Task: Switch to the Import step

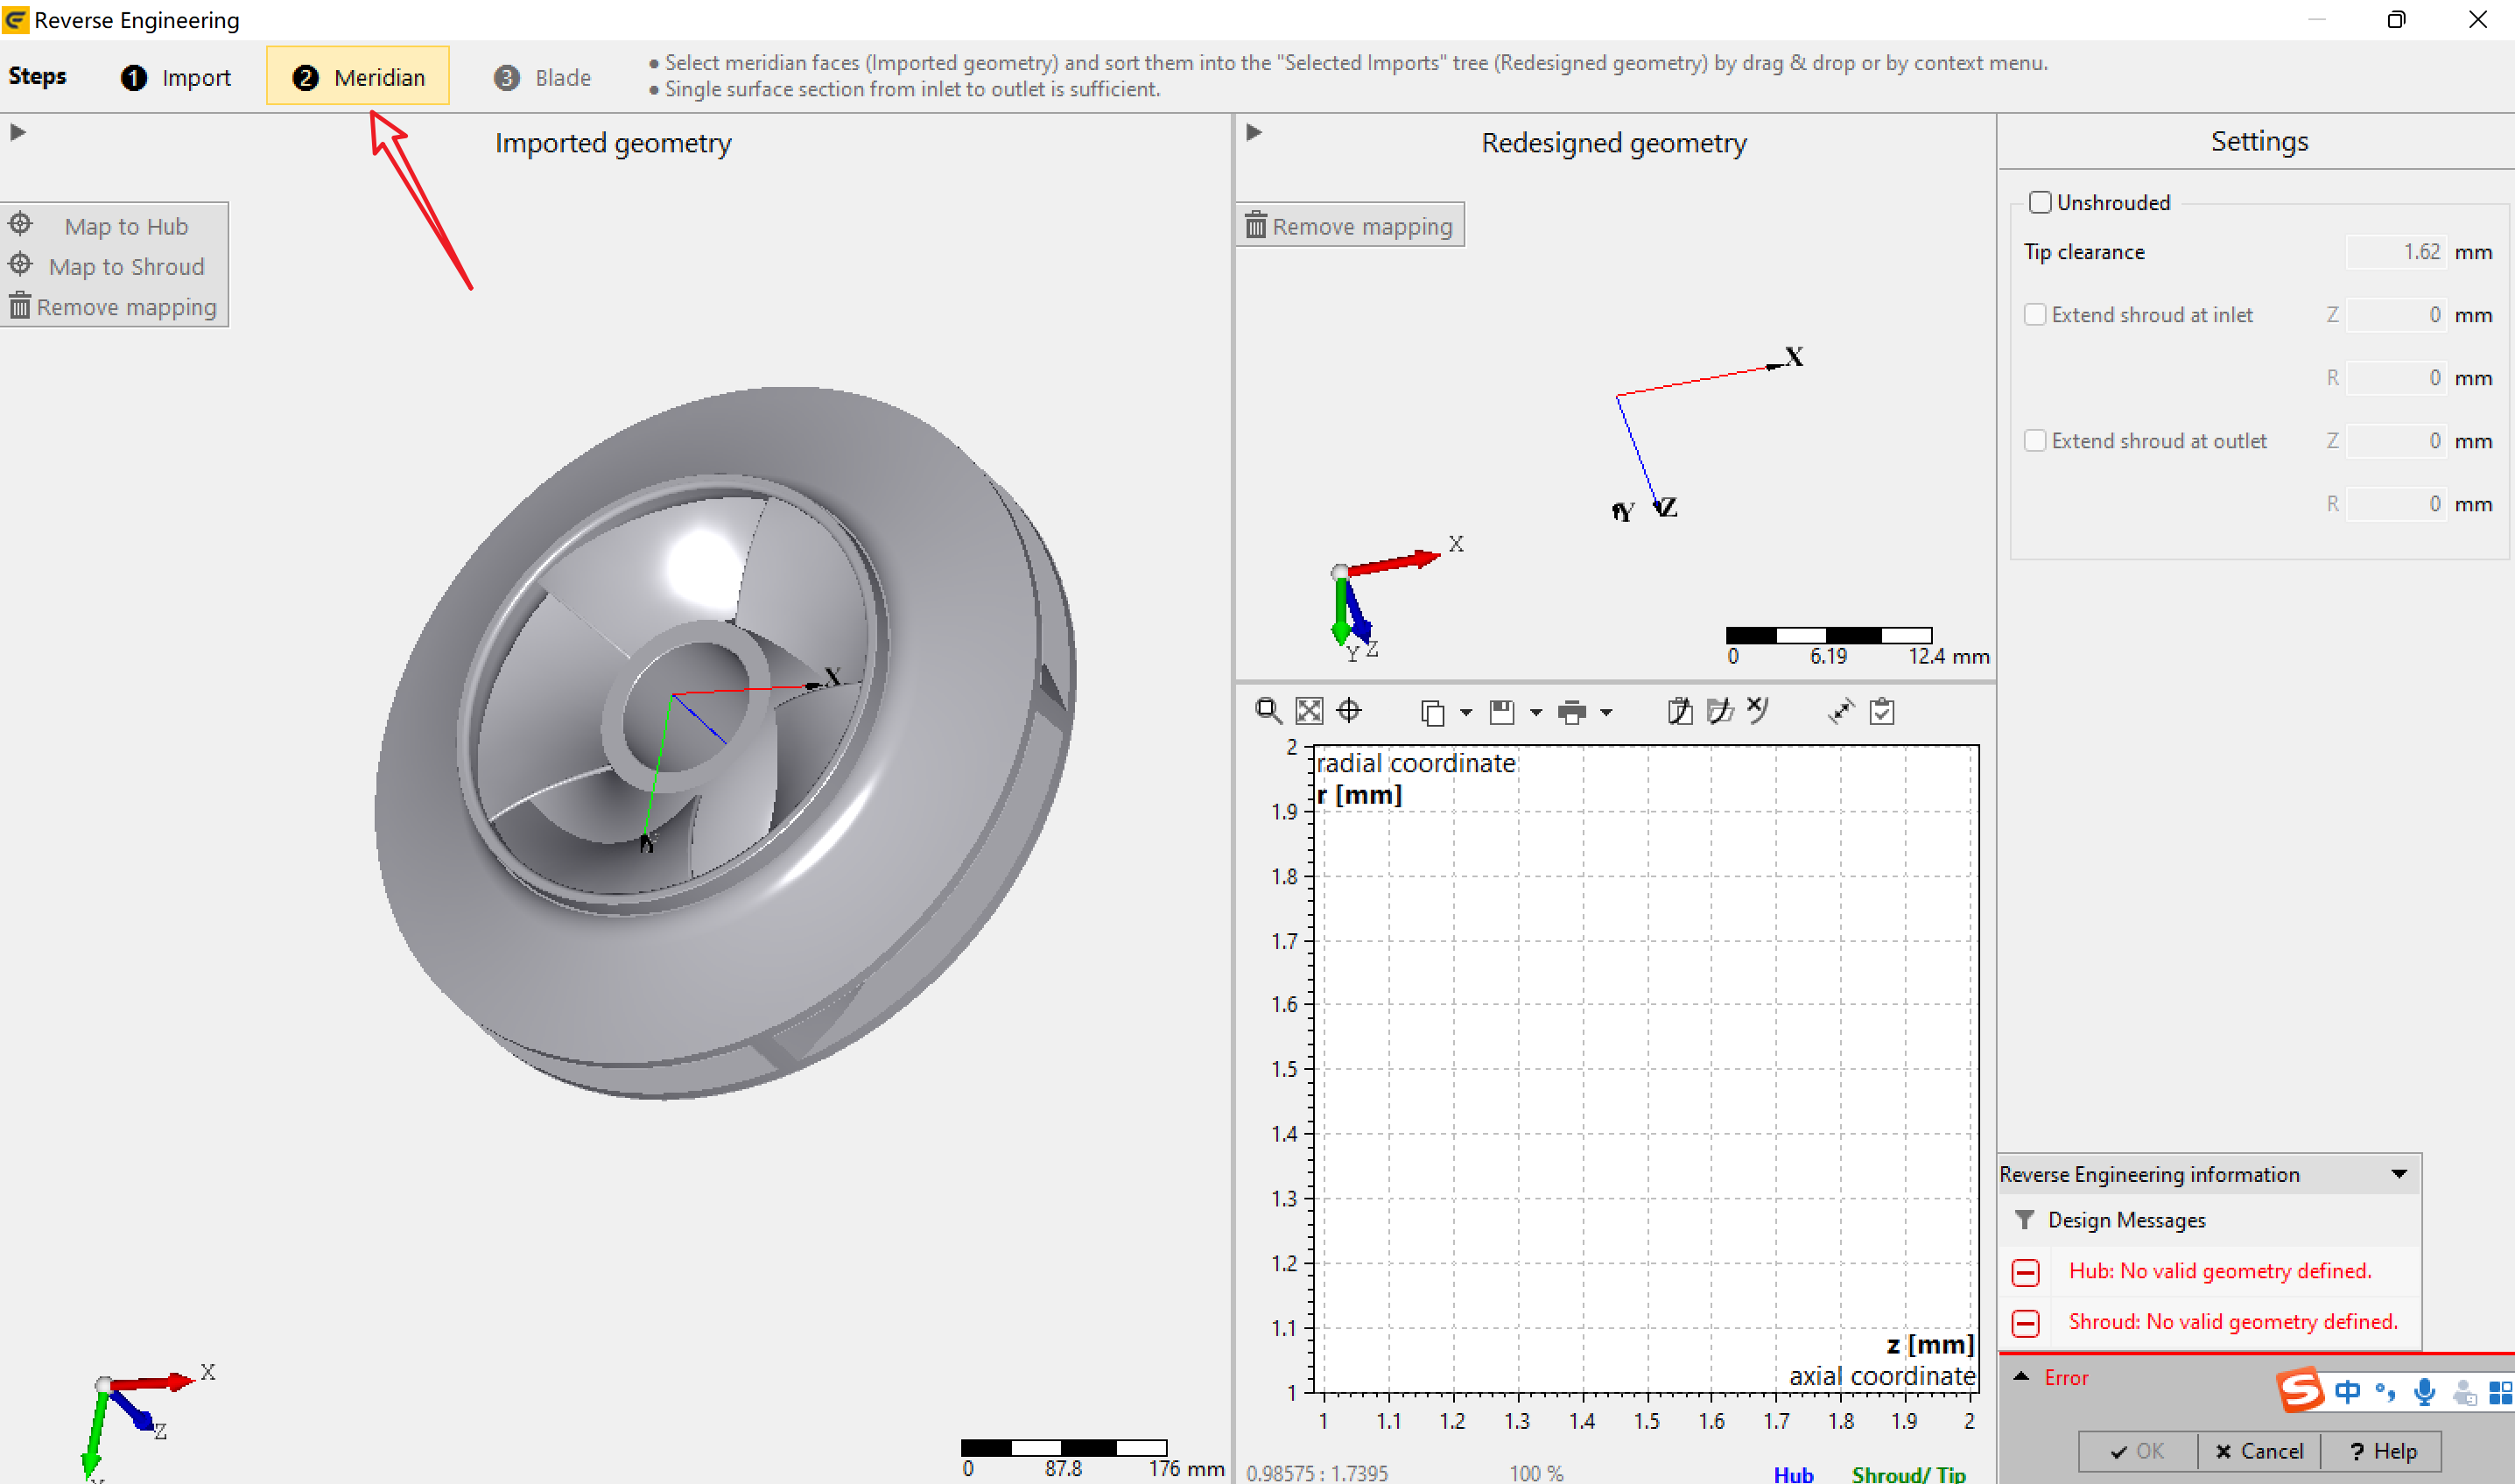Action: pos(176,77)
